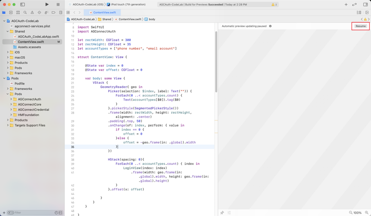Add a new file with plus button
Screen dimensions: 371x216
(4, 213)
